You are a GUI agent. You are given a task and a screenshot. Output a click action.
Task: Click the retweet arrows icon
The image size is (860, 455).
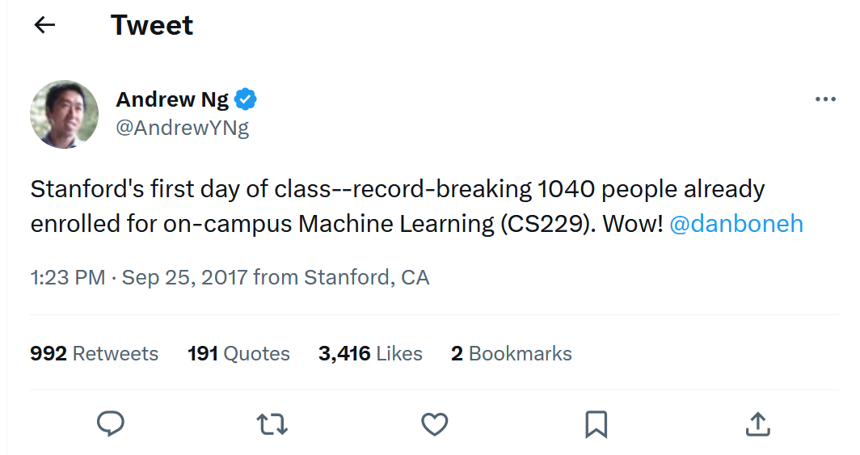pos(272,423)
